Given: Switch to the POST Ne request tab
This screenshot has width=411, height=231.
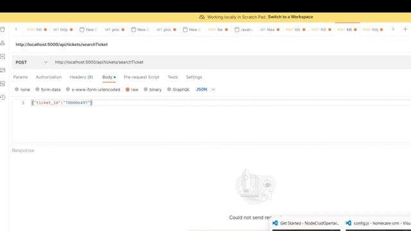Looking at the screenshot, I should [218, 30].
